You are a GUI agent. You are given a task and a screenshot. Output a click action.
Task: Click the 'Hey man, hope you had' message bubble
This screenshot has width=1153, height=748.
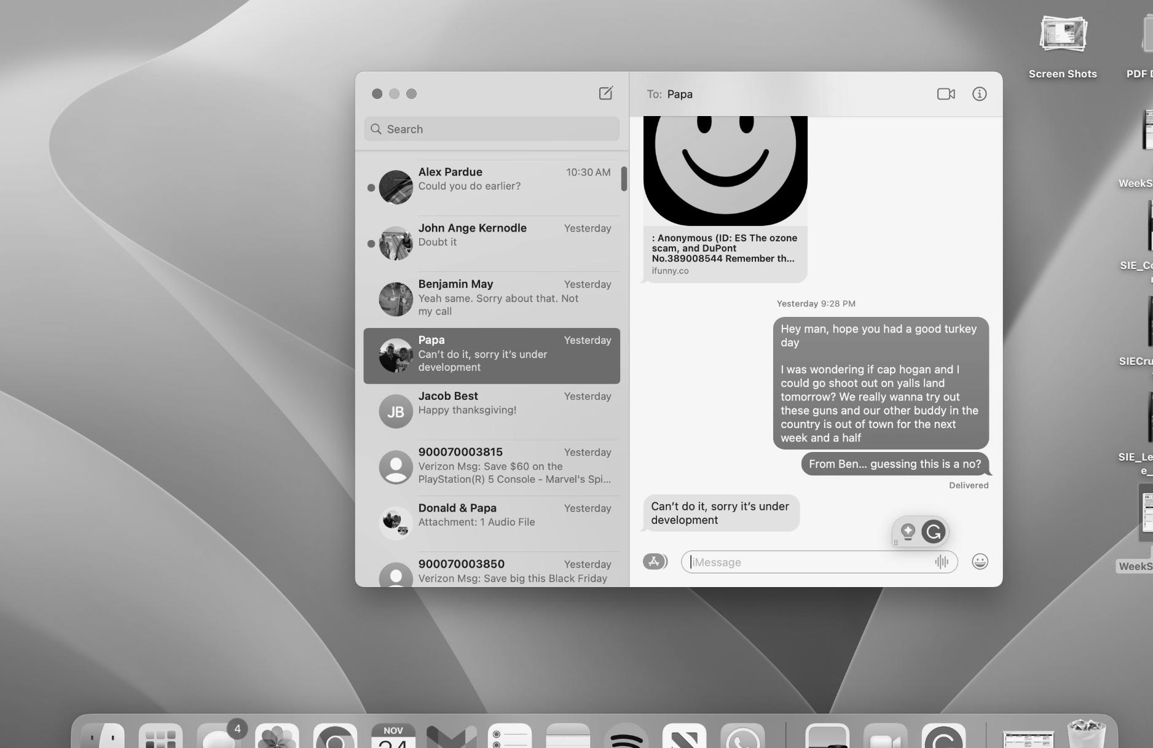[x=881, y=383]
